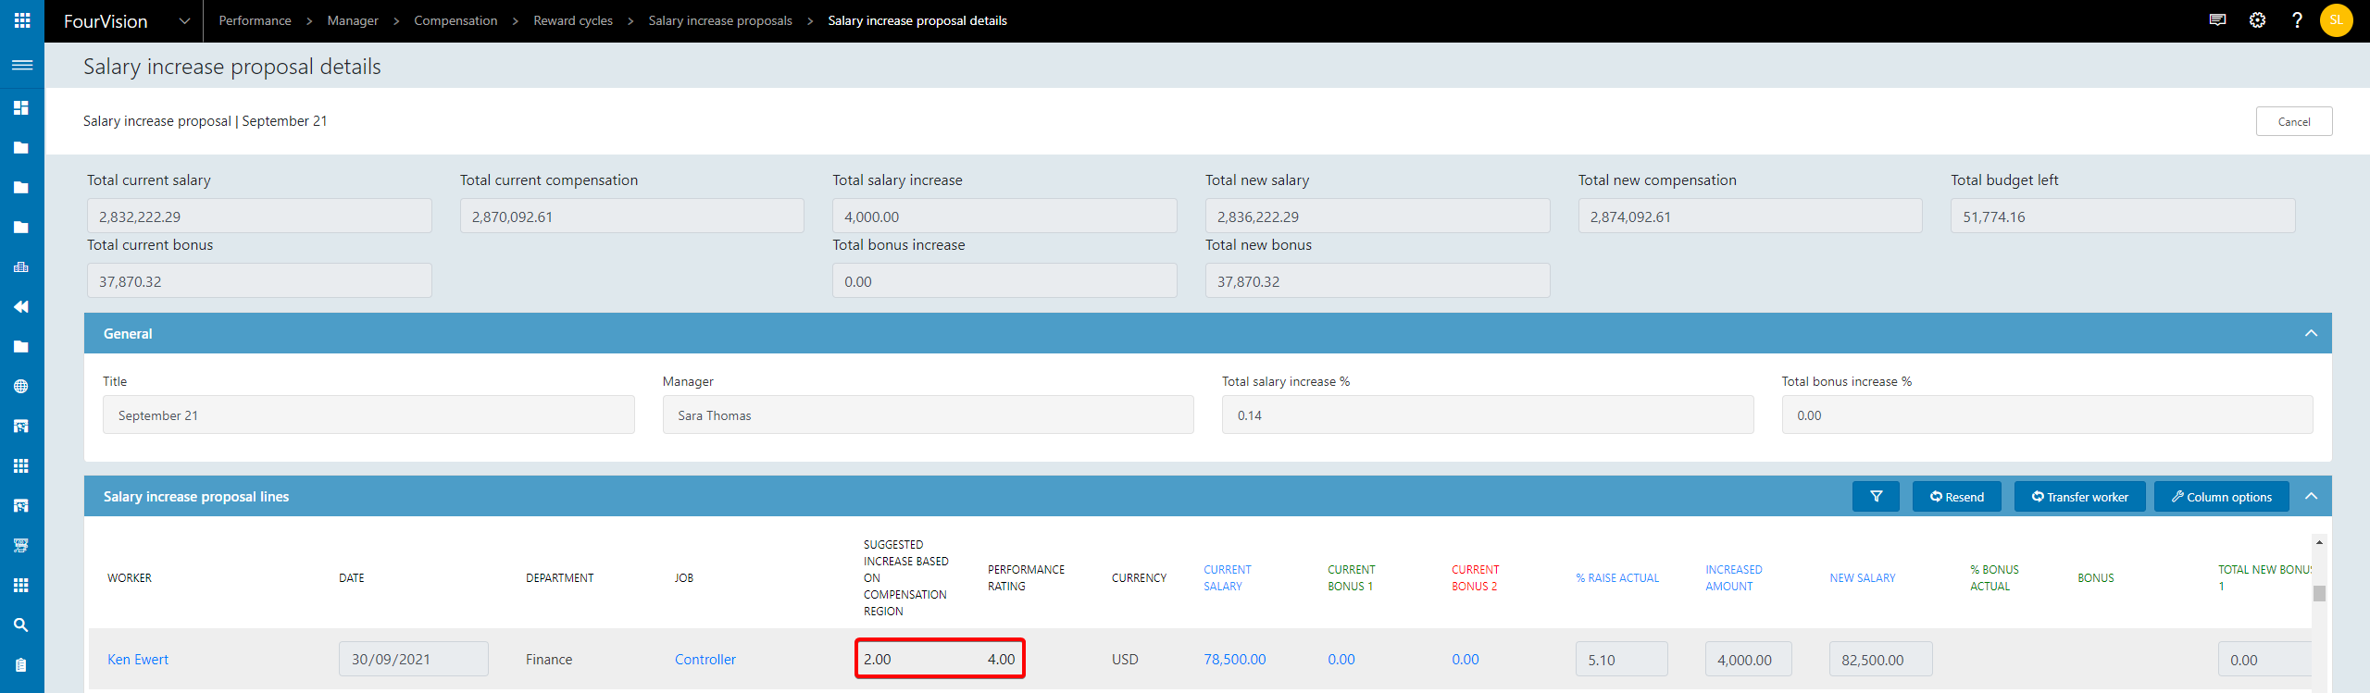Viewport: 2370px width, 693px height.
Task: Edit the % Raise Actual field 5.10
Action: pyautogui.click(x=1622, y=660)
